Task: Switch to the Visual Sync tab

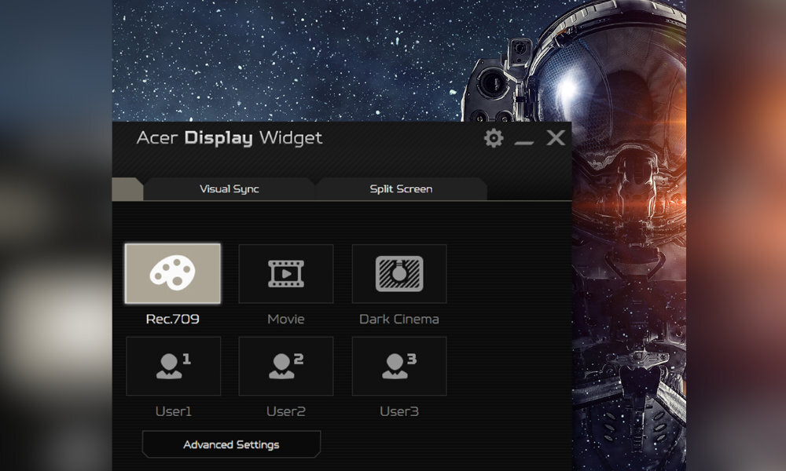Action: coord(229,188)
